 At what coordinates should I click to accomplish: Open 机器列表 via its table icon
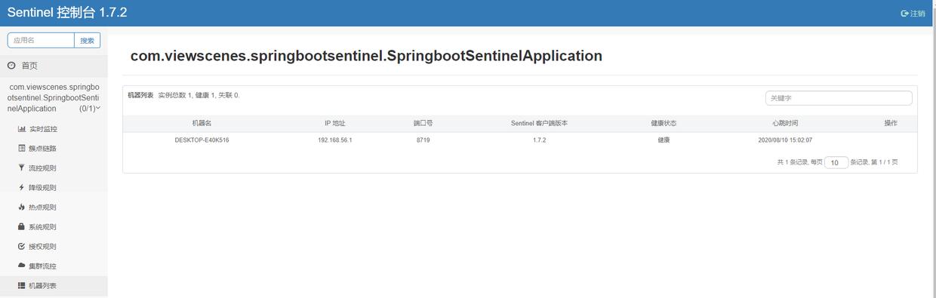coord(22,286)
